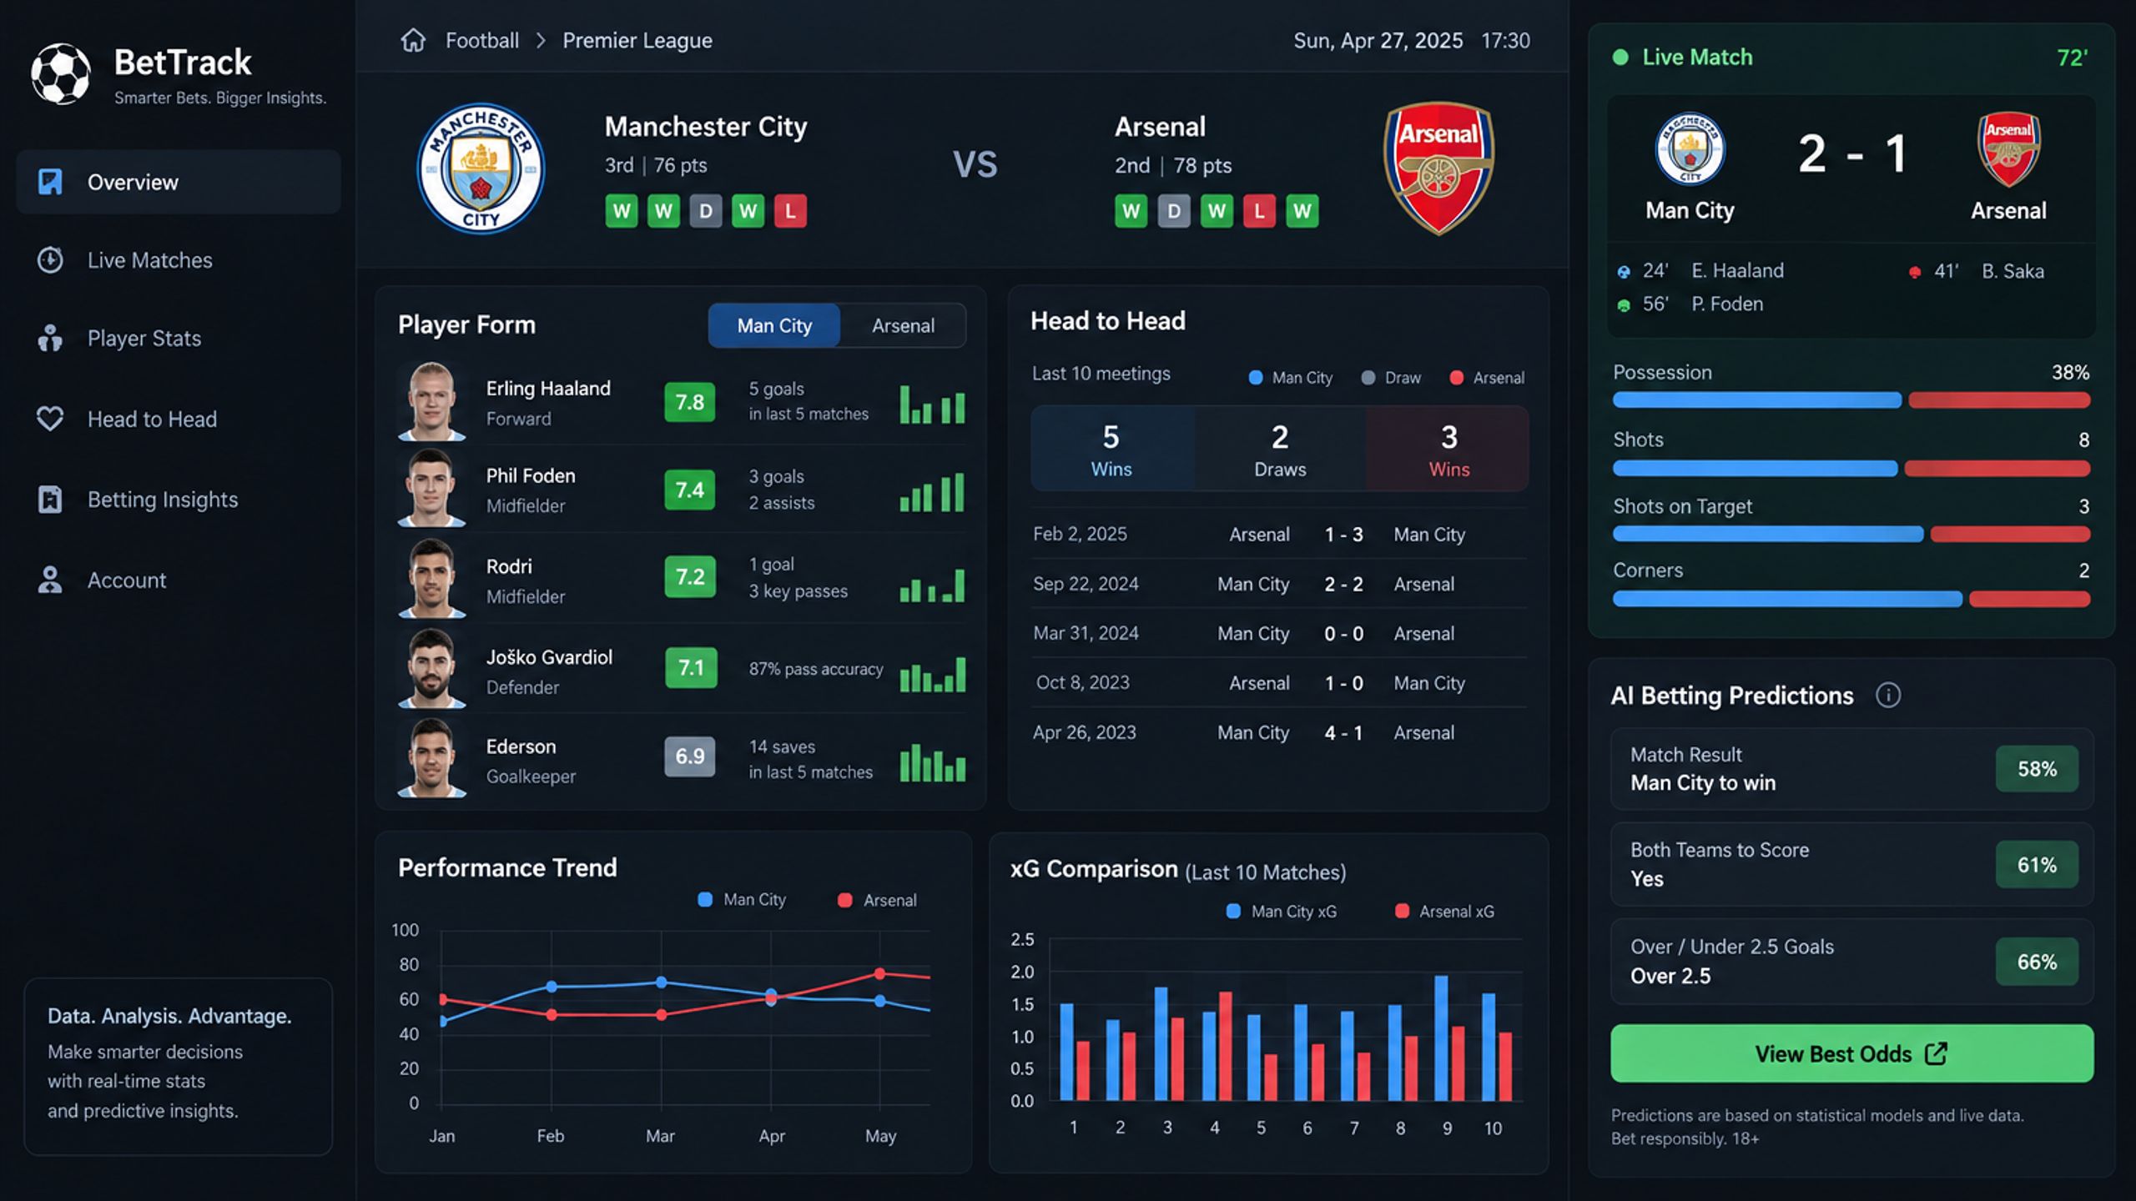Click the Football breadcrumb
2136x1201 pixels.
pos(481,40)
